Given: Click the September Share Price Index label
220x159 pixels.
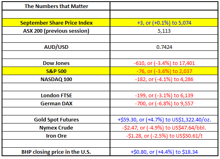Looking at the screenshot, I should click(56, 23).
